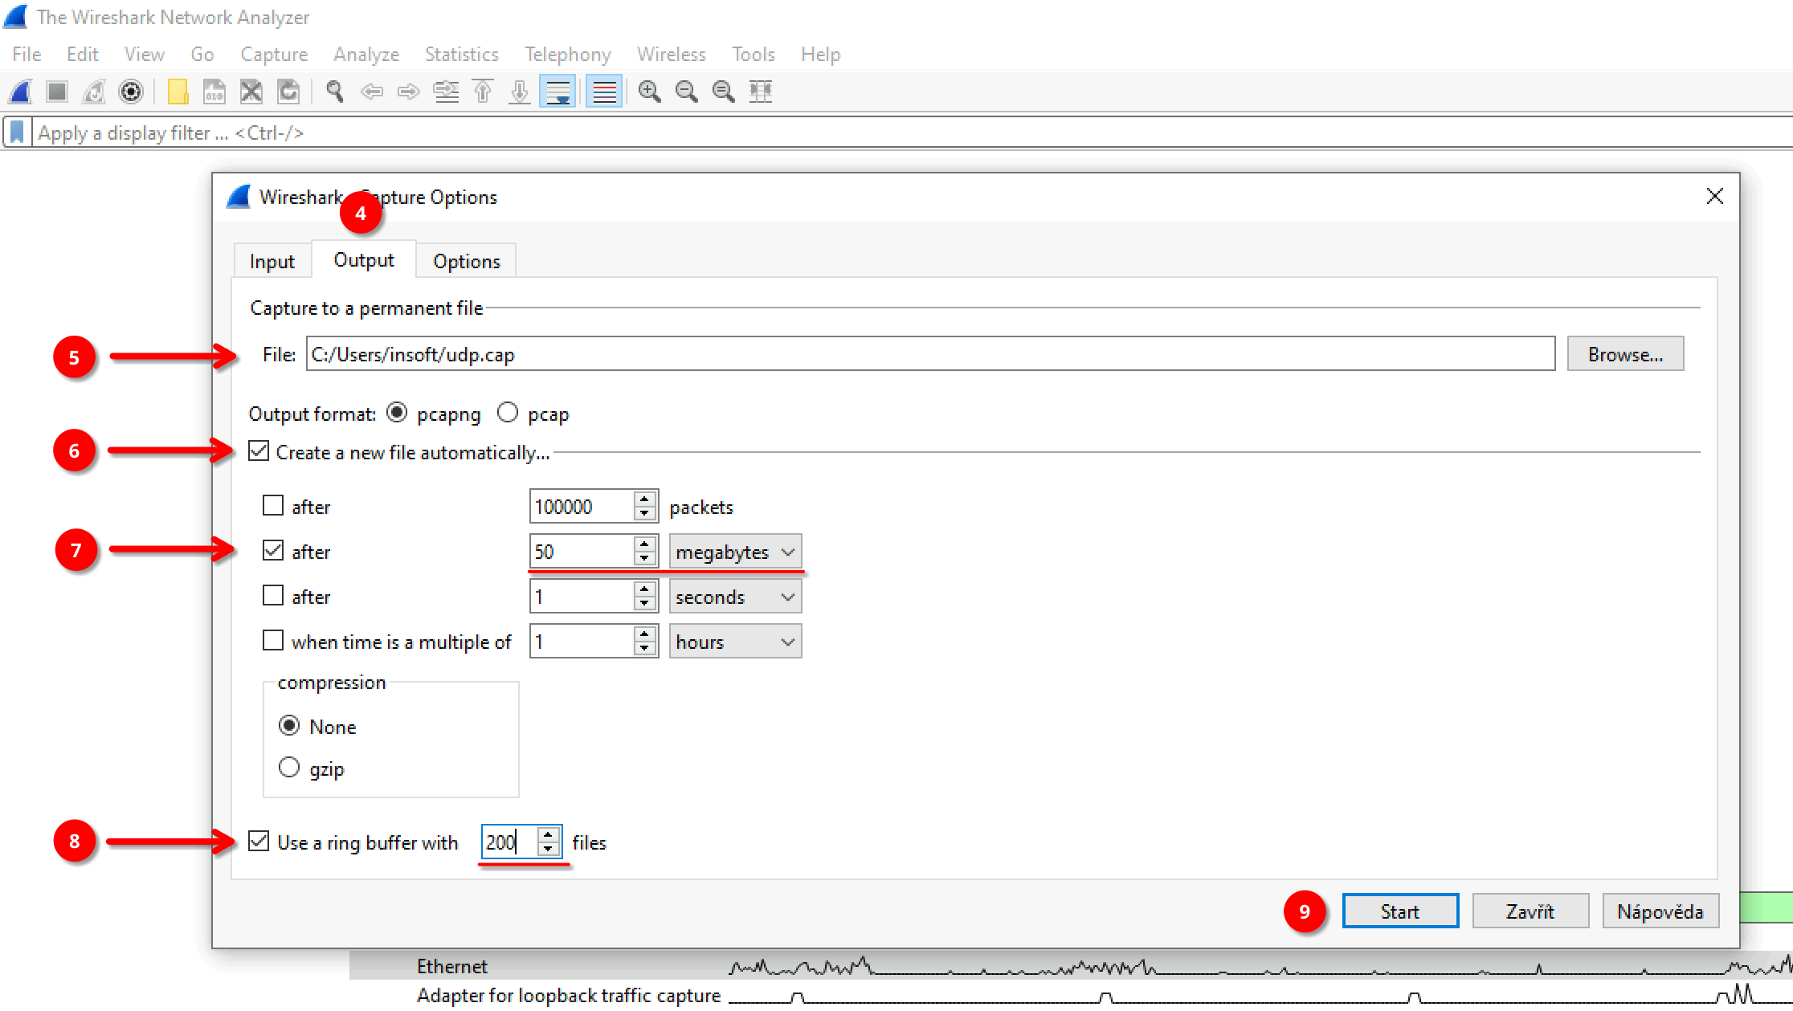This screenshot has width=1793, height=1011.
Task: Open a capture file toolbar icon
Action: (x=178, y=92)
